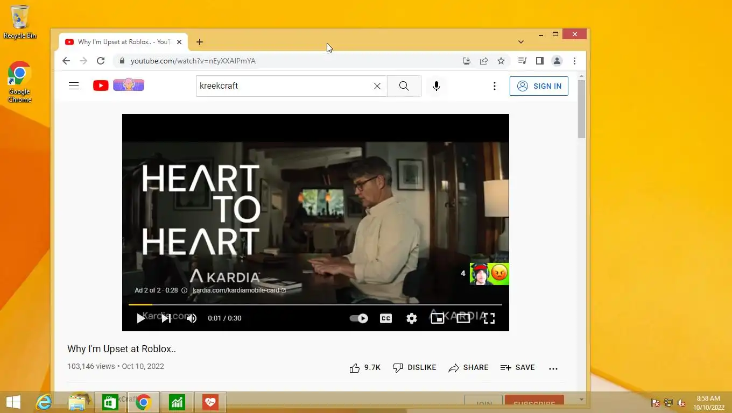Click the upcoming video thumbnail in ad corner
The image size is (732, 413).
tap(489, 274)
